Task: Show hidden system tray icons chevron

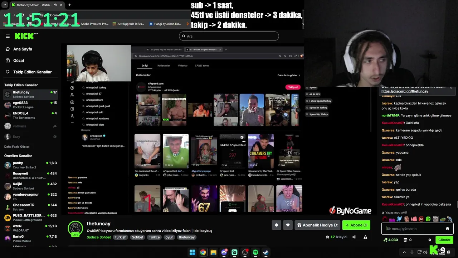Action: pyautogui.click(x=404, y=252)
